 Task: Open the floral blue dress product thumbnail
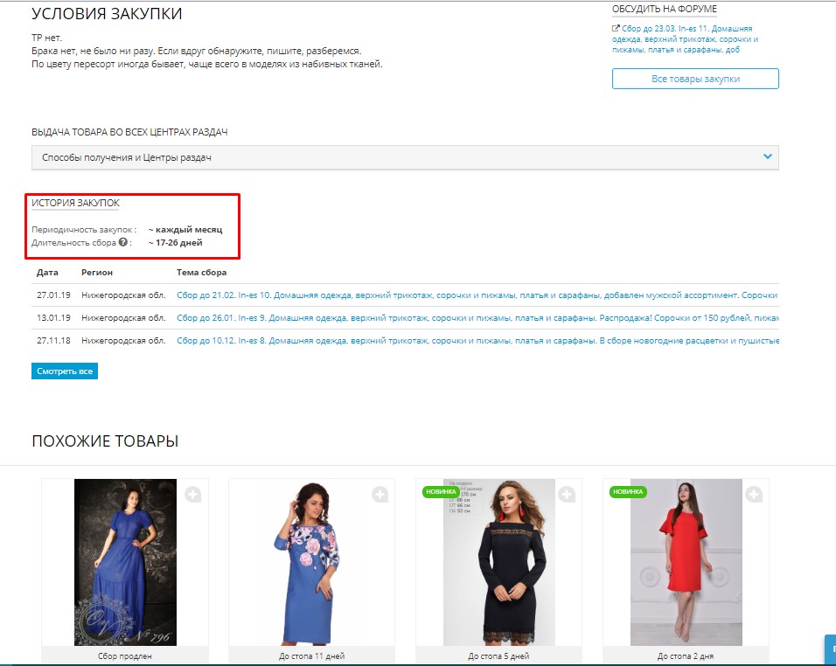(x=311, y=562)
